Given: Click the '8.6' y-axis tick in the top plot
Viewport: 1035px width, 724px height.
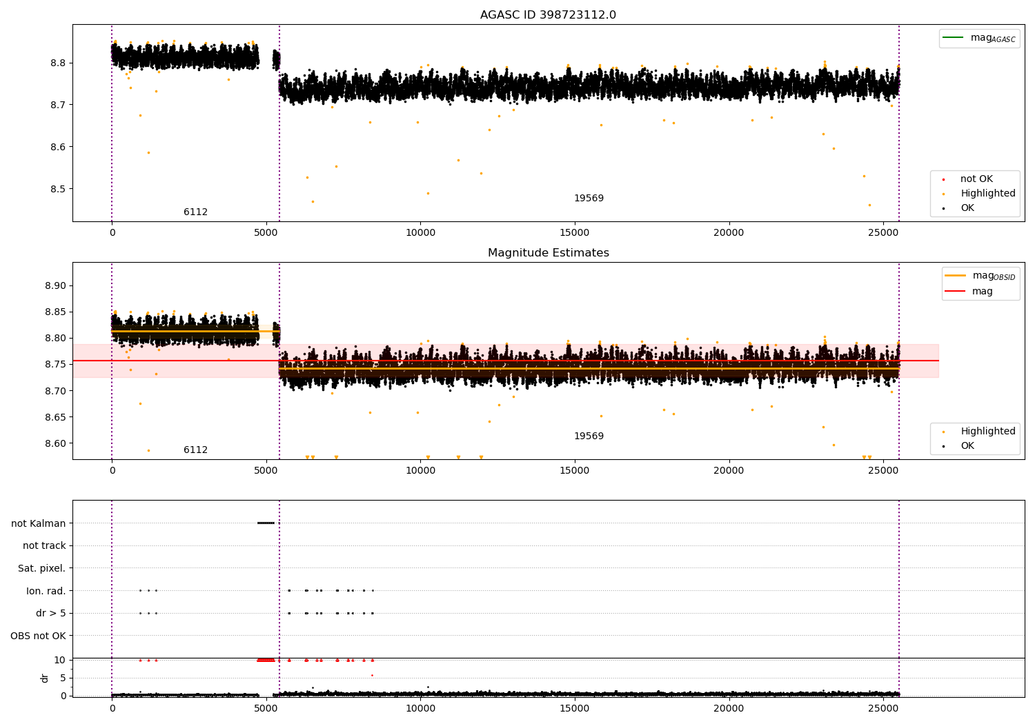Looking at the screenshot, I should pos(58,147).
